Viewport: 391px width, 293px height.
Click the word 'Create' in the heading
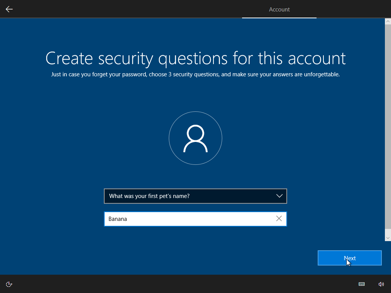69,58
